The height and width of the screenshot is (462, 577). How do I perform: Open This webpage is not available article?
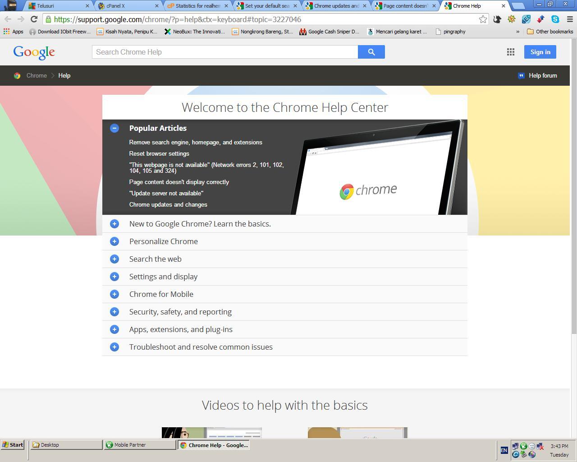206,168
